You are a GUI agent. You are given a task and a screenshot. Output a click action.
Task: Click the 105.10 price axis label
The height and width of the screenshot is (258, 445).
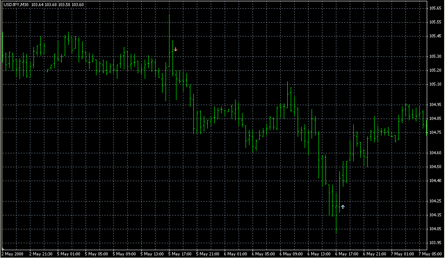[435, 84]
